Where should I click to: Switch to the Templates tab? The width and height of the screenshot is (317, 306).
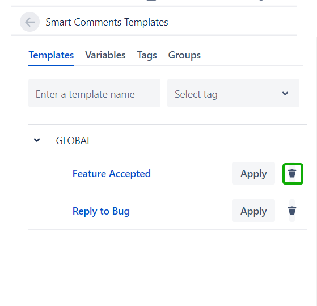pyautogui.click(x=51, y=55)
